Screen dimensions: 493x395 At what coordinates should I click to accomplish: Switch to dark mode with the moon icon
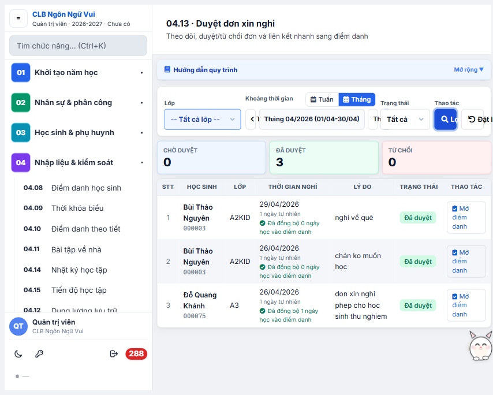coord(18,354)
